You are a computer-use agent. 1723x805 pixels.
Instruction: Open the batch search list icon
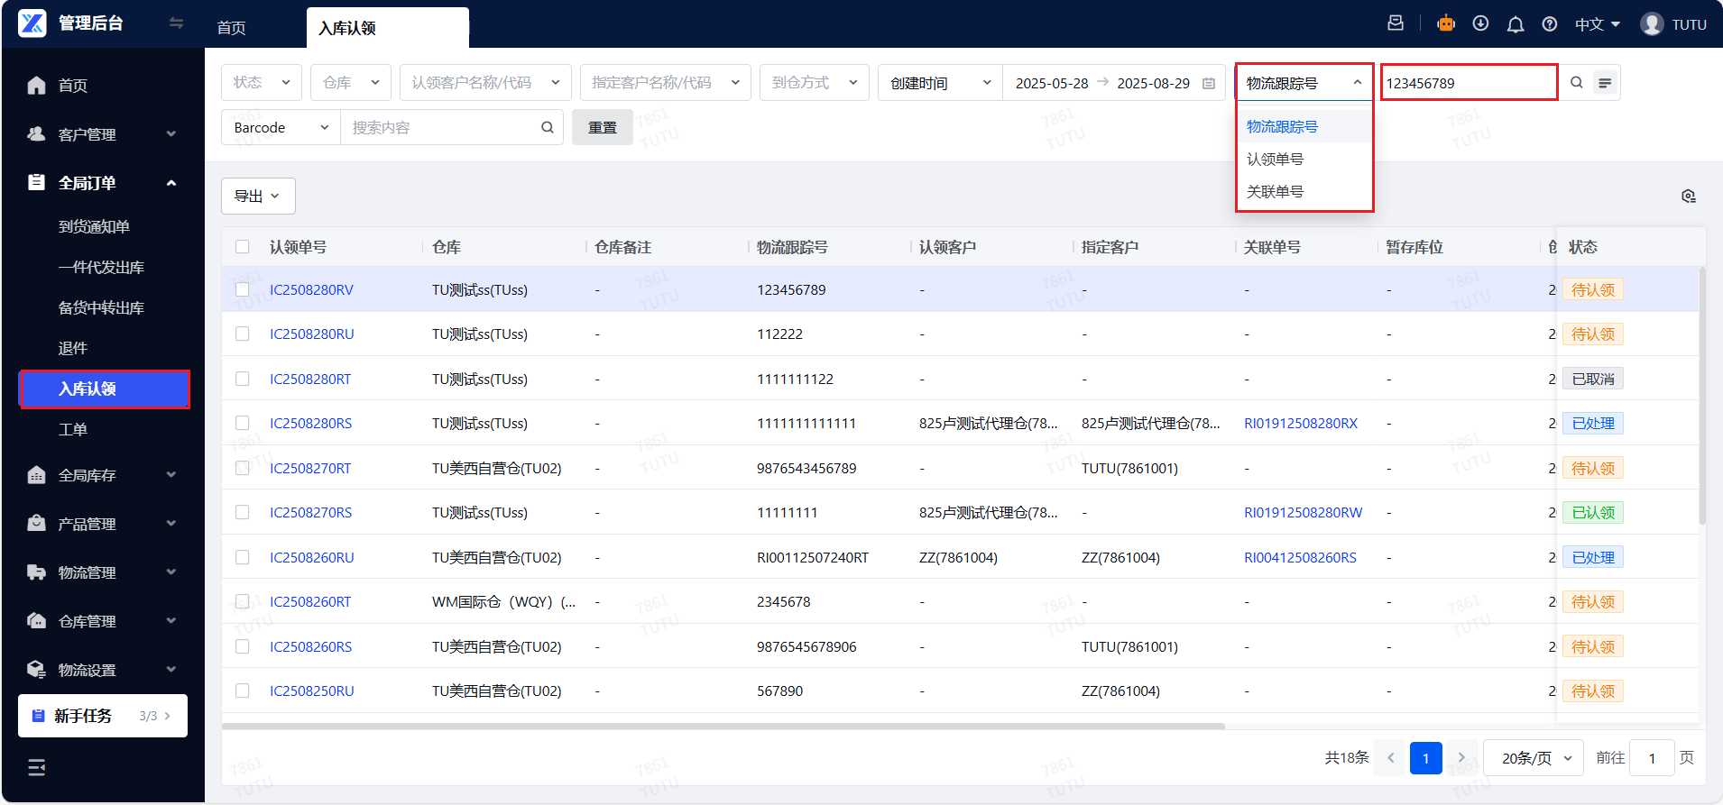(1605, 83)
